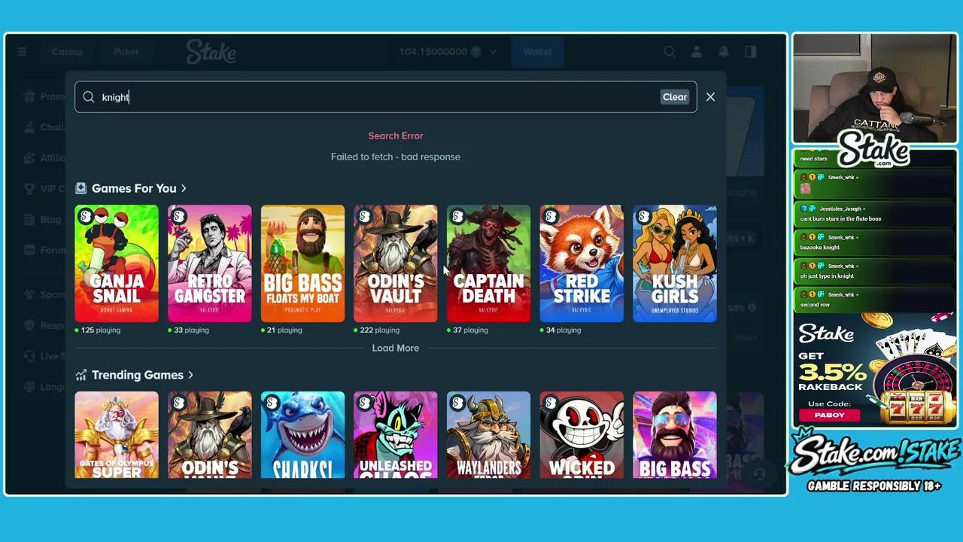Open the Ganja Snail game thumbnail
963x542 pixels.
coord(117,263)
